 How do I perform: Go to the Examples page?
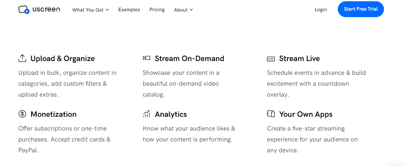pos(129,10)
